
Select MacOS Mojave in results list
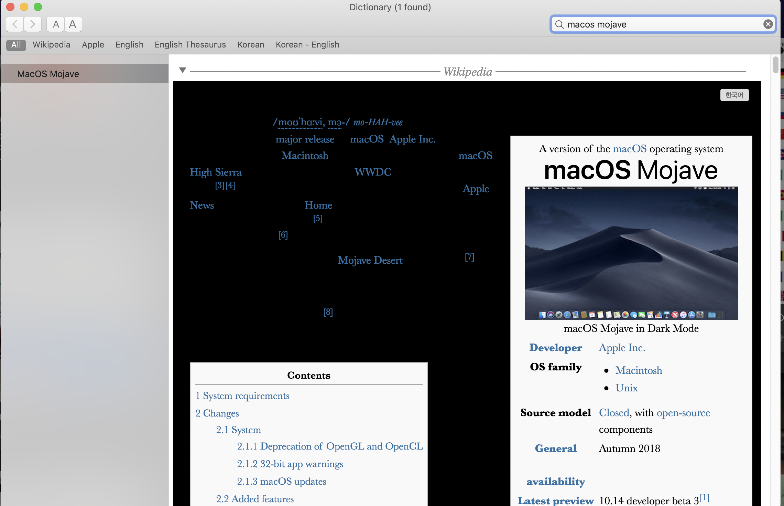[x=48, y=74]
